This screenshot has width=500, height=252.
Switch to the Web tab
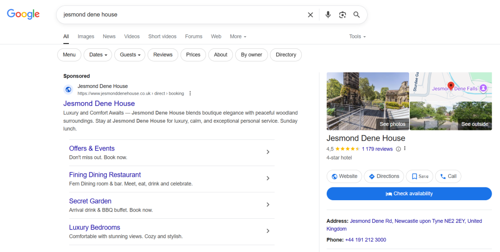[x=216, y=36]
